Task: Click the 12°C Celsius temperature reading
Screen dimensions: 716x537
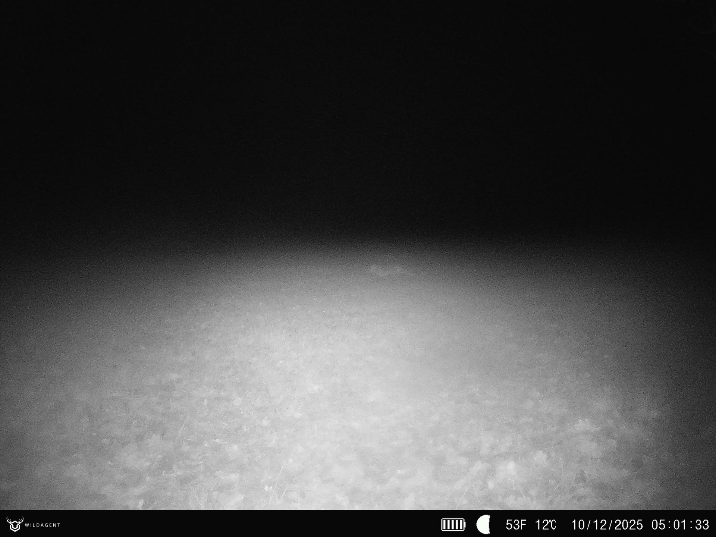Action: pyautogui.click(x=546, y=525)
